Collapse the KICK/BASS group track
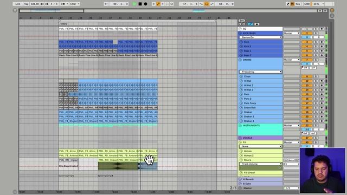Screen dimensions: 347x195 (x=240, y=33)
